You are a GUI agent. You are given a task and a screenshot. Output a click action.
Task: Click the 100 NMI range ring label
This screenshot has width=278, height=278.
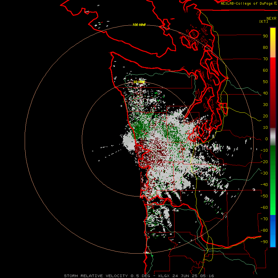(139, 25)
